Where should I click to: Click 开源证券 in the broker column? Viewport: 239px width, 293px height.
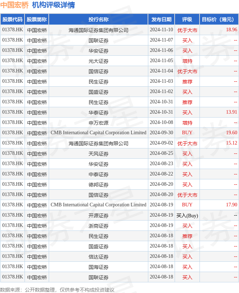click(99, 216)
